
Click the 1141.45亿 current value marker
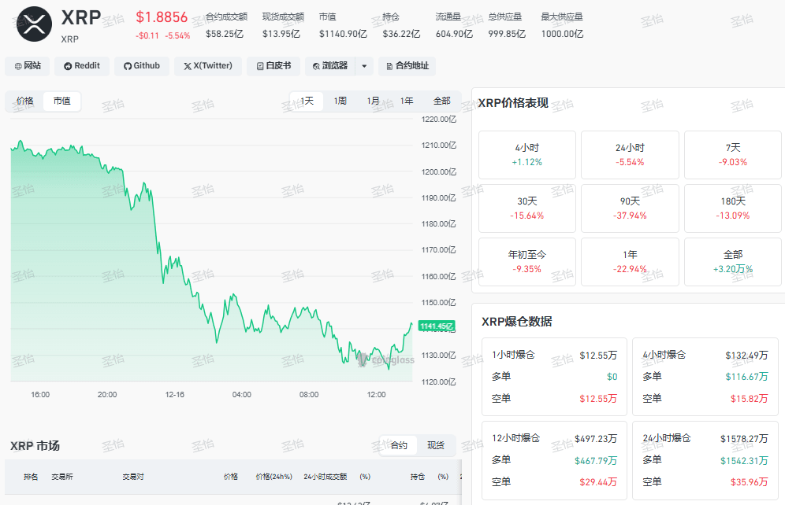tap(437, 326)
